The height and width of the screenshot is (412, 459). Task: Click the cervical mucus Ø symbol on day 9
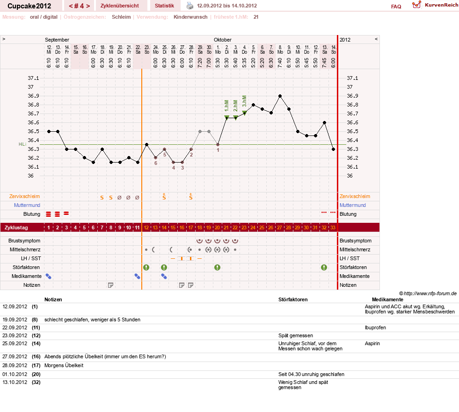click(119, 198)
